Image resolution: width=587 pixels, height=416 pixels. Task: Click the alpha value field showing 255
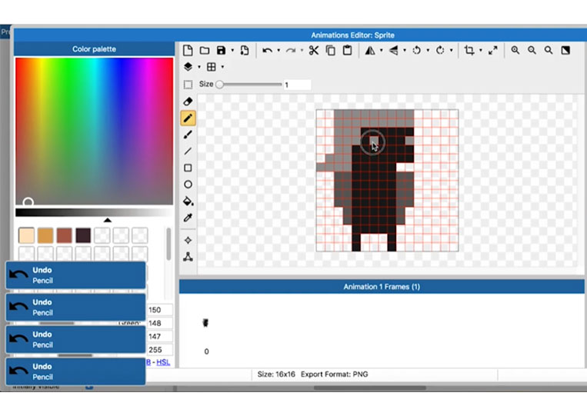pos(160,350)
